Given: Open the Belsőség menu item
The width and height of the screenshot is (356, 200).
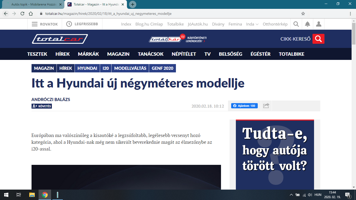Looking at the screenshot, I should (230, 54).
